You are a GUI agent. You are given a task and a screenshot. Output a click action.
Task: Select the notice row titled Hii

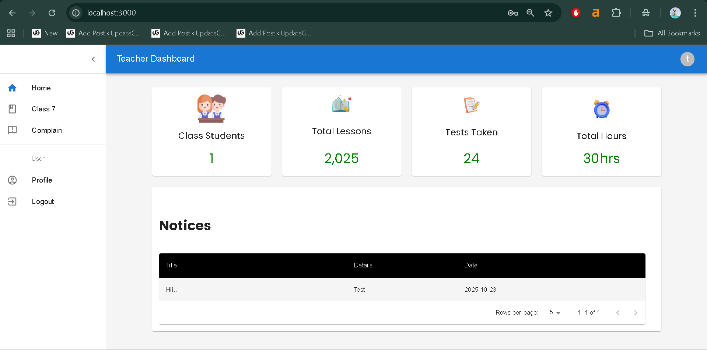172,290
